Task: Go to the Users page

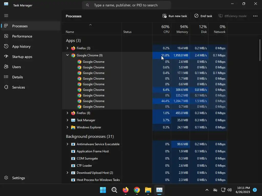Action: pyautogui.click(x=31, y=67)
